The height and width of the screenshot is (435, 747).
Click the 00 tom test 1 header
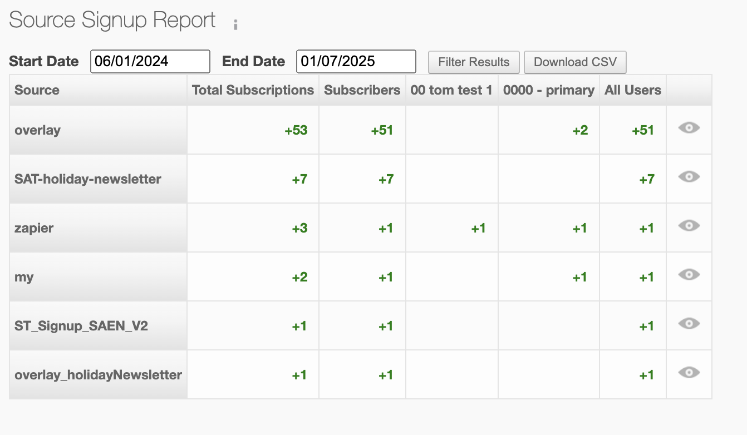[451, 90]
